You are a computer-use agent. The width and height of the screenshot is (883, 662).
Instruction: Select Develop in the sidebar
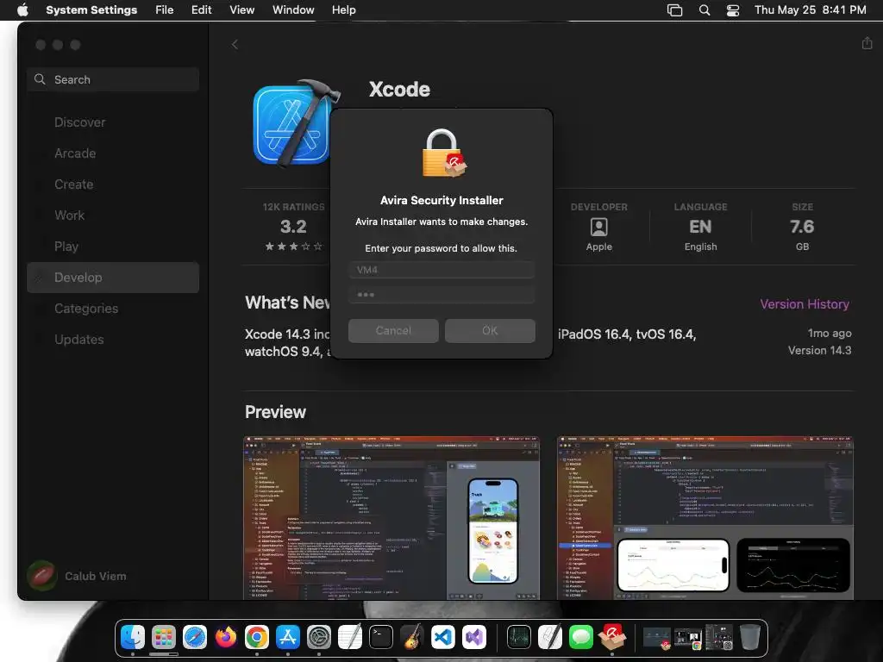[113, 277]
